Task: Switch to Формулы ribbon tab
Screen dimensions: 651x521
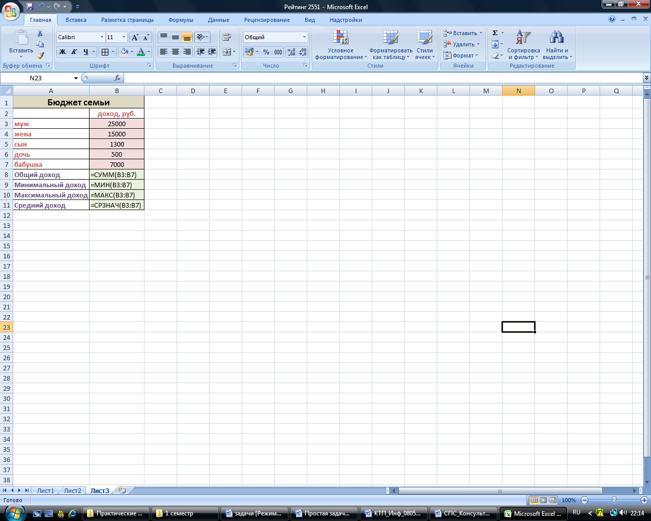Action: (x=181, y=20)
